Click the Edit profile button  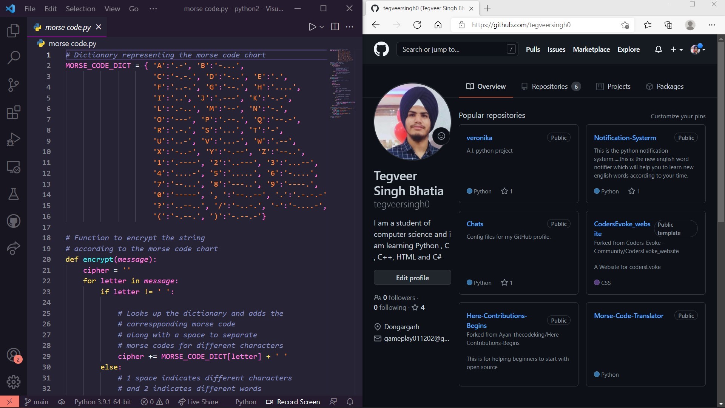coord(412,278)
